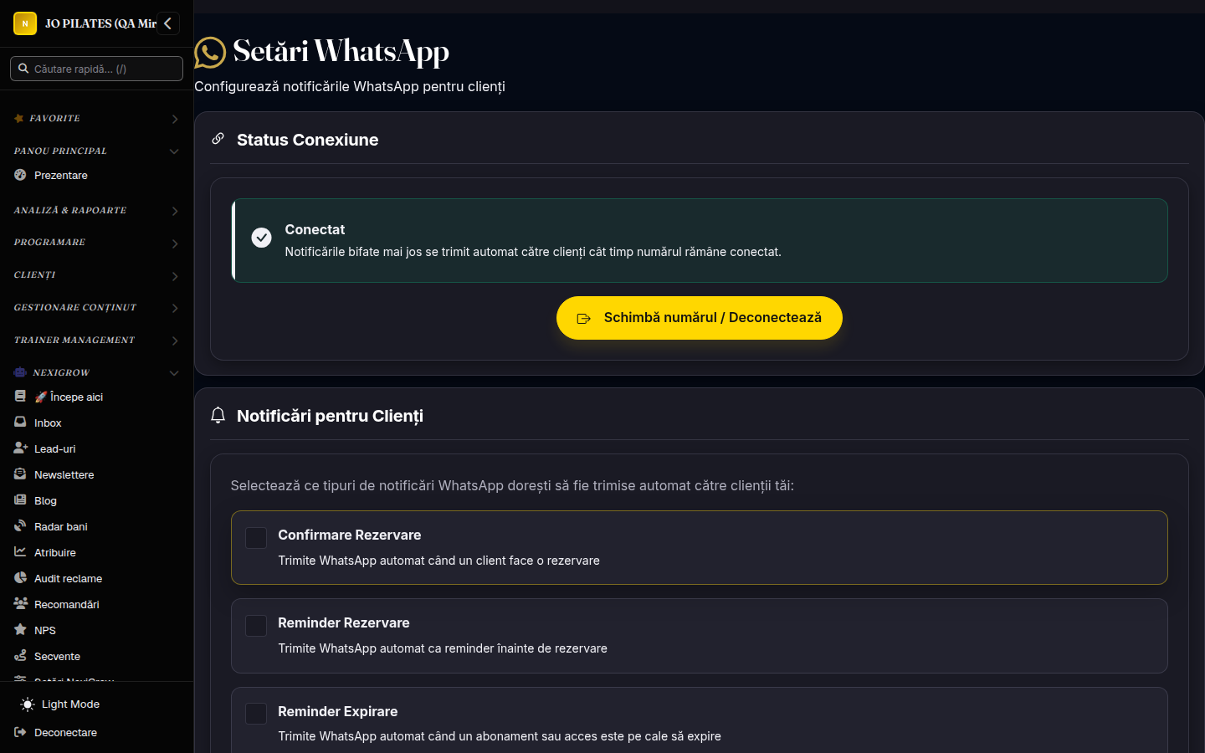Expand the Clienți section chevron
Image resolution: width=1205 pixels, height=753 pixels.
(175, 276)
